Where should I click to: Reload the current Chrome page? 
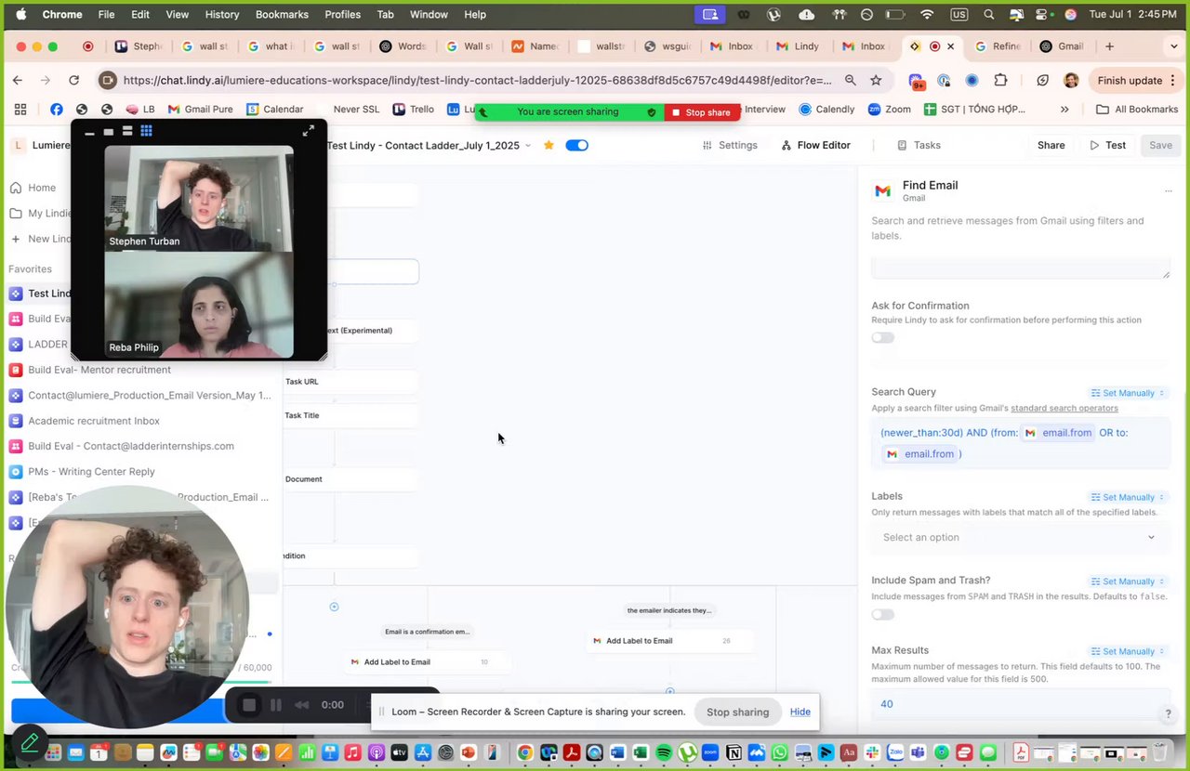coord(74,81)
